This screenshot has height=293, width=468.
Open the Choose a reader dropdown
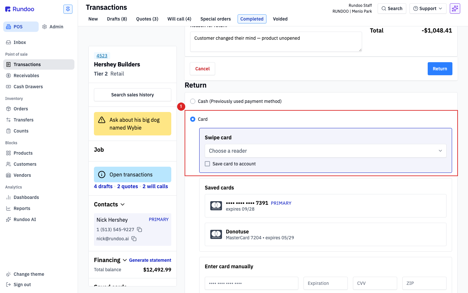pos(325,151)
